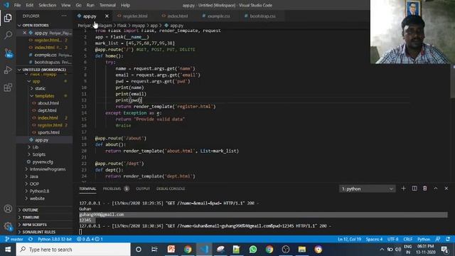Open the Terminal menu

pyautogui.click(x=107, y=5)
